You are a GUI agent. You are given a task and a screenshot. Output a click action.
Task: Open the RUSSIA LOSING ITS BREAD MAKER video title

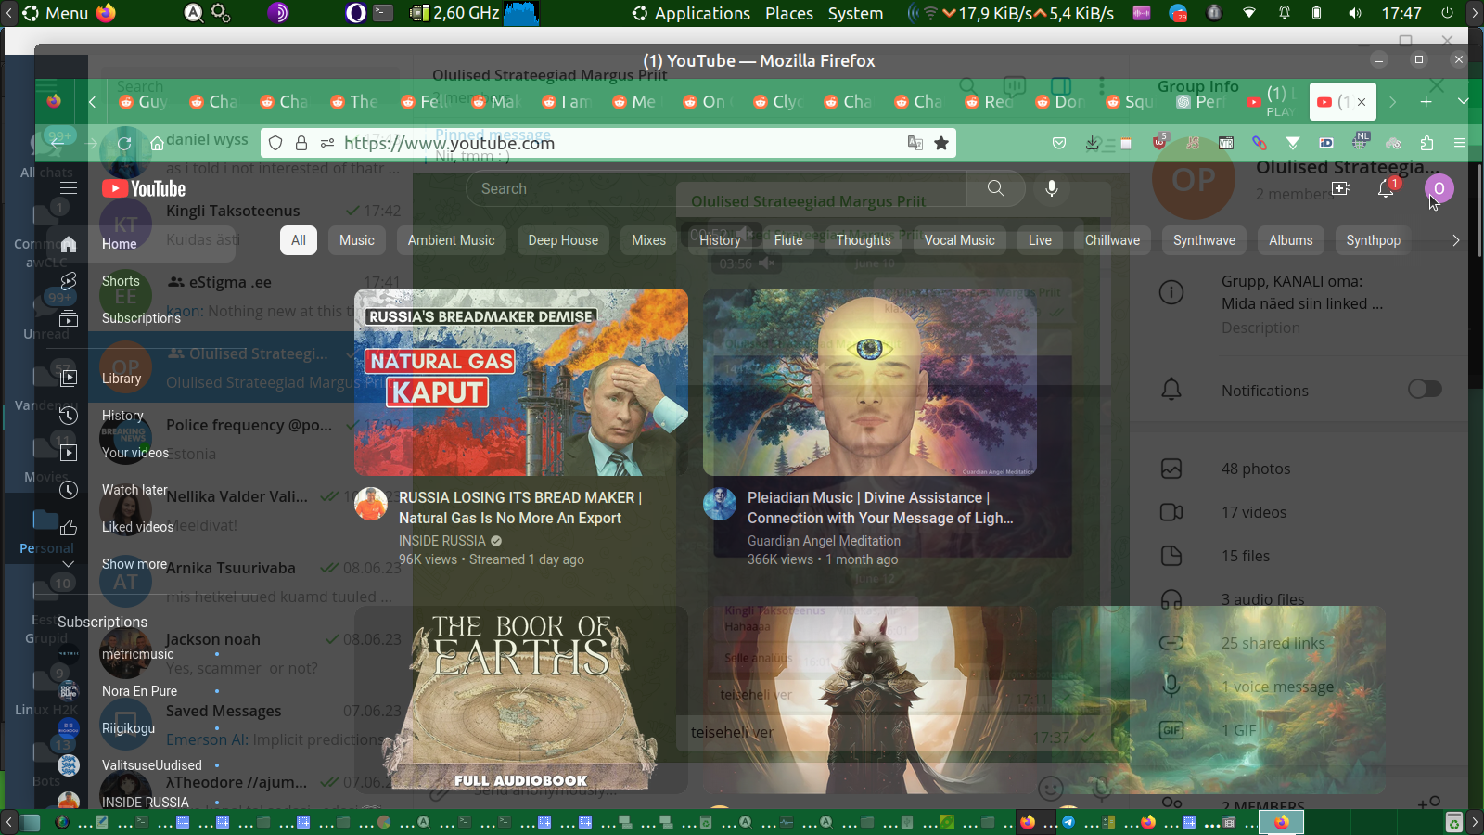click(520, 507)
